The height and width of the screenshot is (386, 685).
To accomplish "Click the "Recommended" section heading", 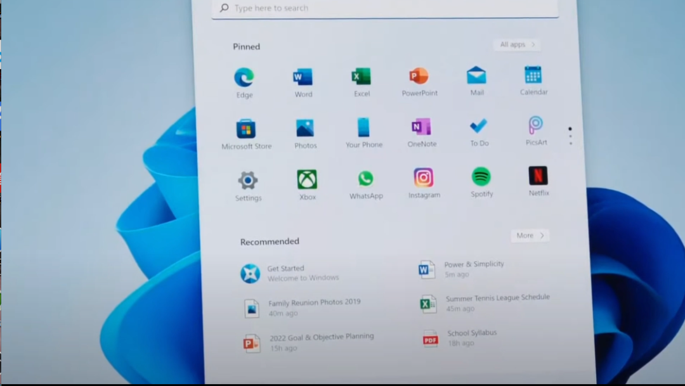I will [x=270, y=241].
